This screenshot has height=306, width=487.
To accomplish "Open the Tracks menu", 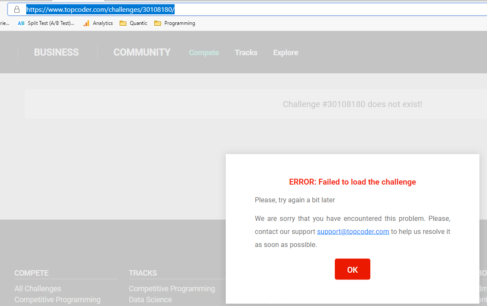I will [x=246, y=53].
